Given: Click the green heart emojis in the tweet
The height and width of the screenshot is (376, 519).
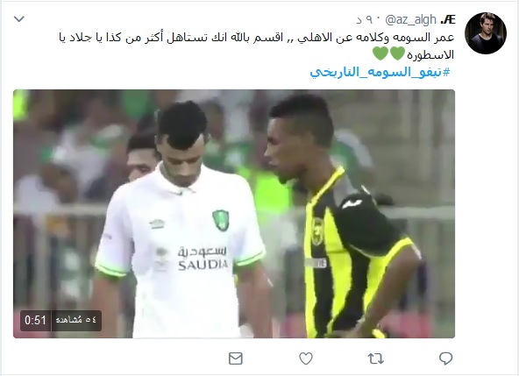Looking at the screenshot, I should (388, 54).
